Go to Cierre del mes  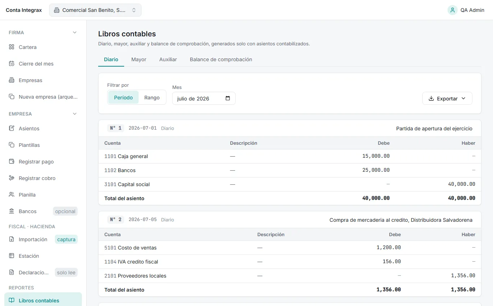coord(43,64)
